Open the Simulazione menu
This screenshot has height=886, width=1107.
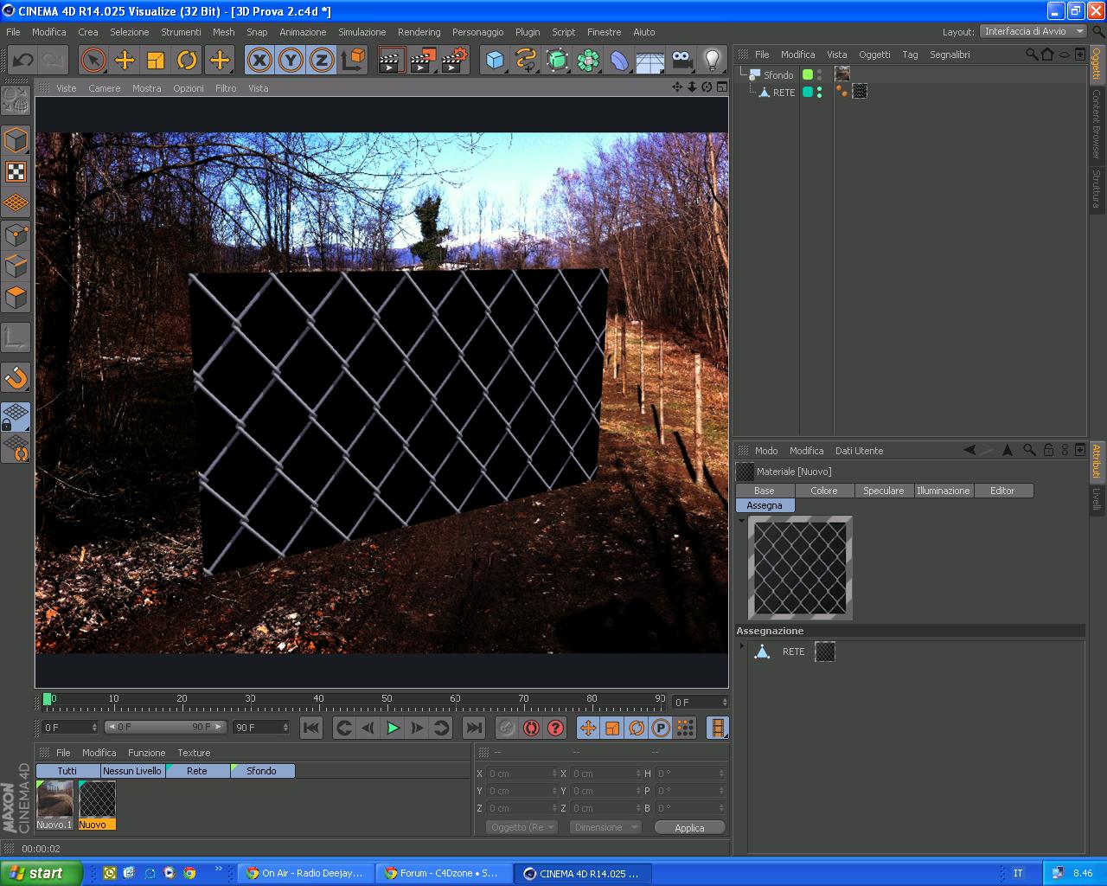362,32
